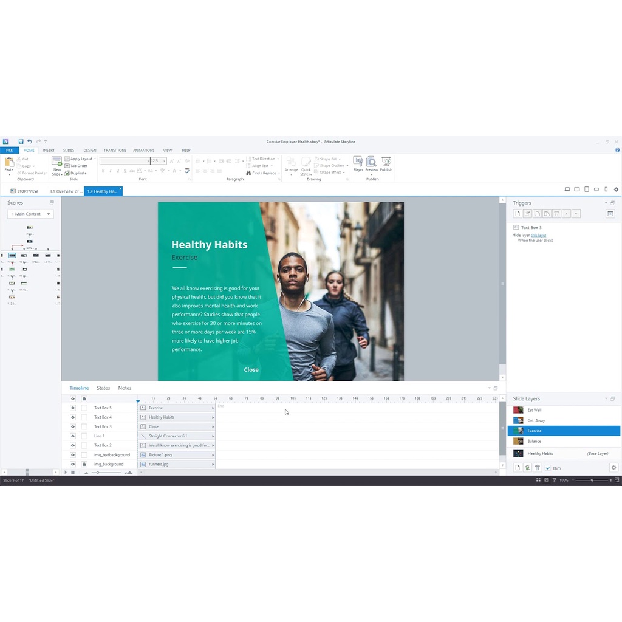Open the ANIMATIONS ribbon tab

(144, 150)
